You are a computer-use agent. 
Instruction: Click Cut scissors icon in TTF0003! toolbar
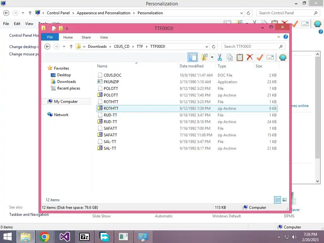click(x=220, y=57)
